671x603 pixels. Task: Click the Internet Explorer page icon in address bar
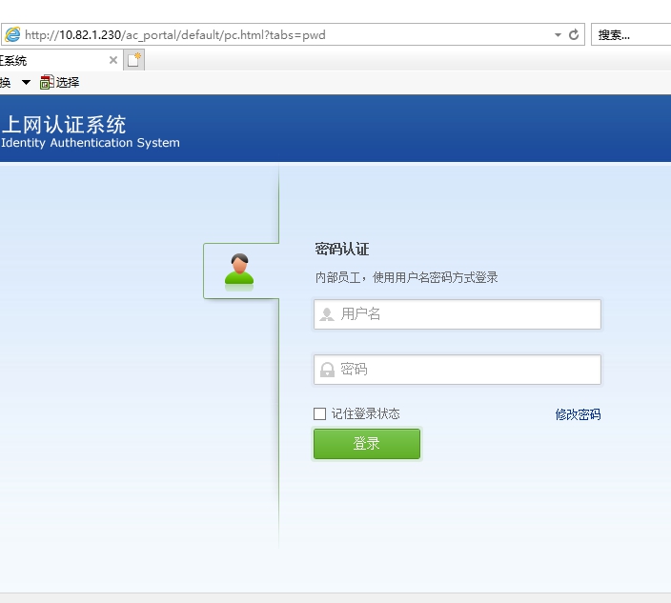click(12, 34)
